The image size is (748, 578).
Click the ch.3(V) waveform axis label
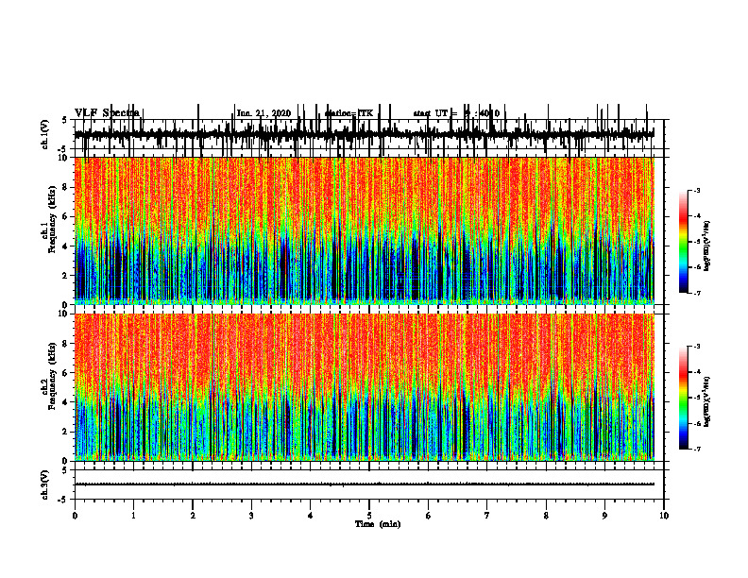[x=45, y=484]
